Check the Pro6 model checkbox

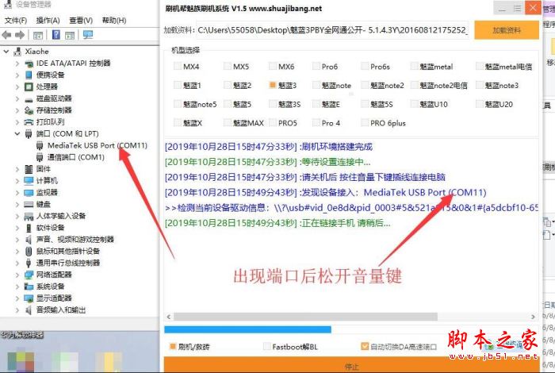point(316,66)
